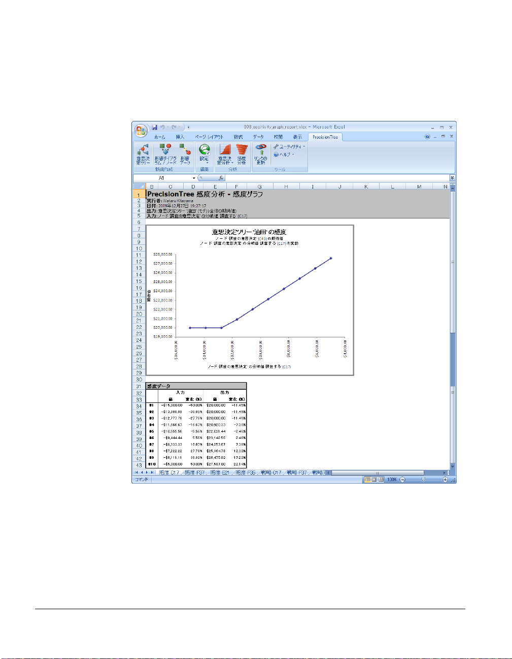Click the vertical scrollbar thumb

point(453,262)
